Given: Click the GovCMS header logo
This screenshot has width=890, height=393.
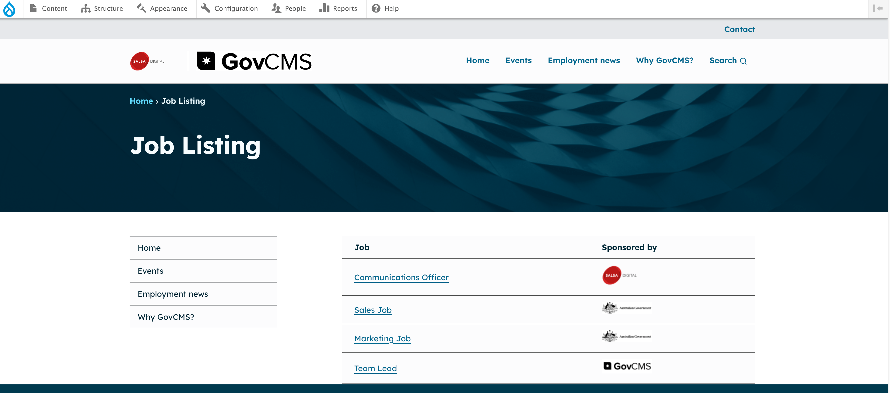Looking at the screenshot, I should tap(254, 61).
